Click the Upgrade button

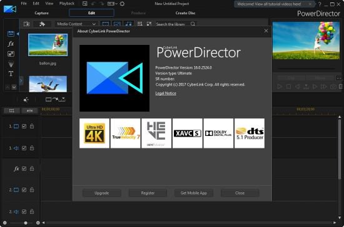102,193
